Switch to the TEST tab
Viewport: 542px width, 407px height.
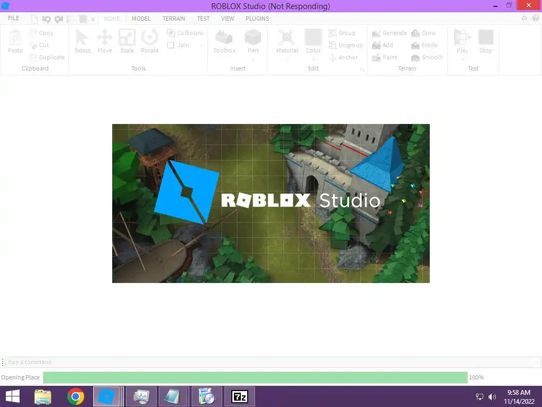pos(203,19)
